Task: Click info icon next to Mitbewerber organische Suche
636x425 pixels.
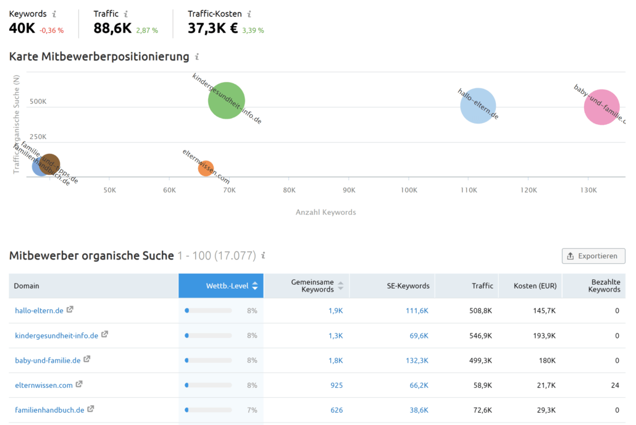Action: (263, 255)
